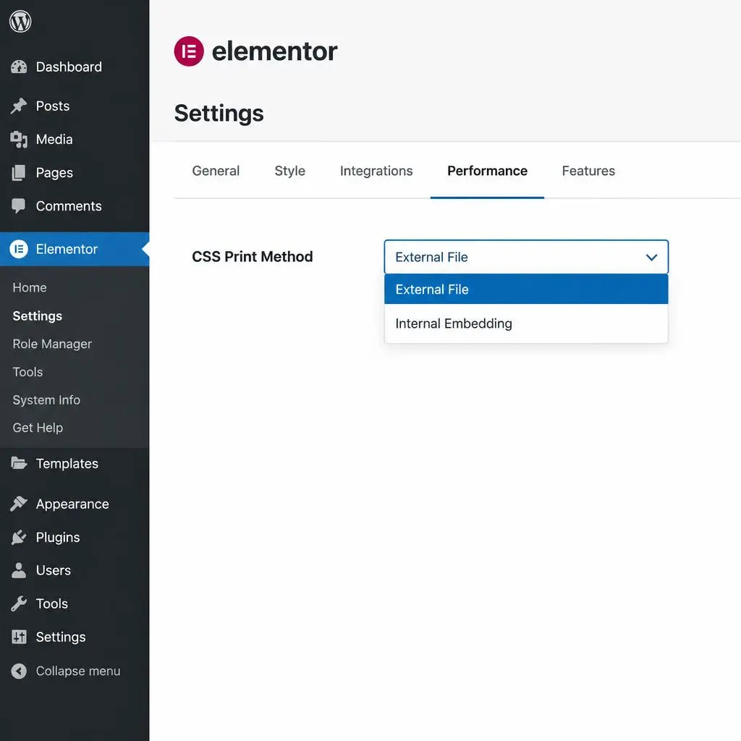Switch to the Features tab
Viewport: 741px width, 741px height.
click(588, 171)
